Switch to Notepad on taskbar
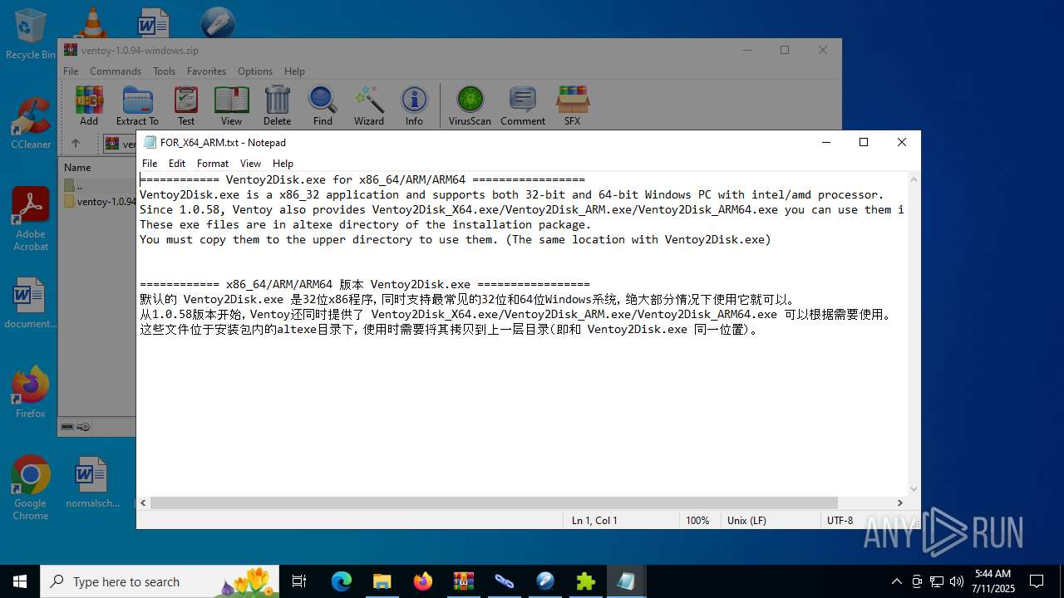The height and width of the screenshot is (598, 1064). pos(626,581)
